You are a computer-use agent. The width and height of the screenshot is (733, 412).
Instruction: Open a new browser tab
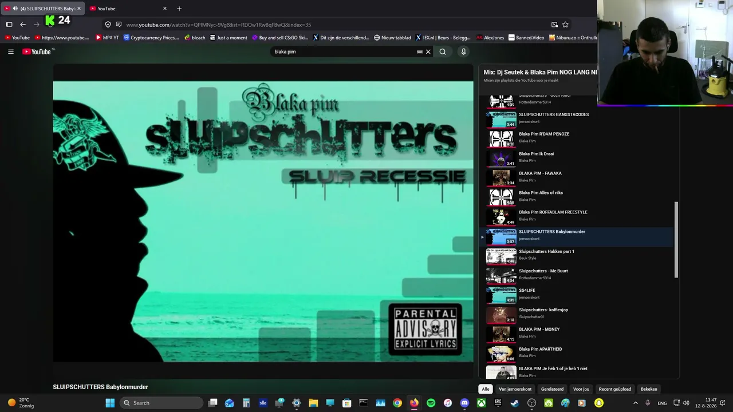point(179,9)
